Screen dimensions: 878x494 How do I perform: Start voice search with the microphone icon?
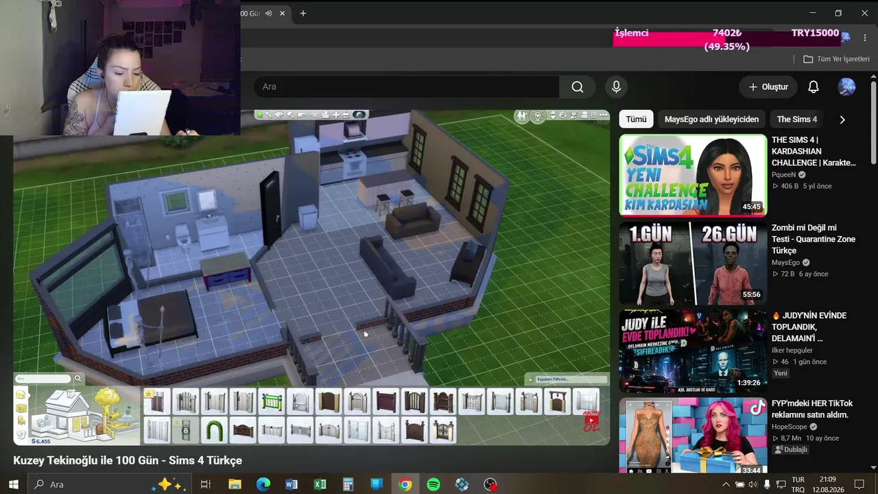point(616,87)
